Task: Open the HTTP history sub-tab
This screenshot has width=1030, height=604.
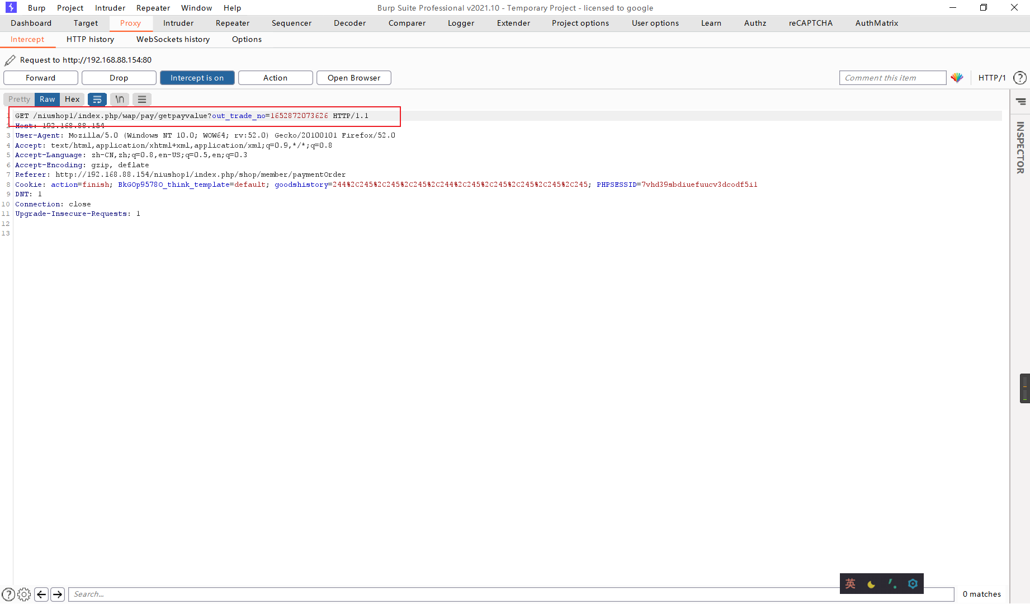Action: point(91,39)
